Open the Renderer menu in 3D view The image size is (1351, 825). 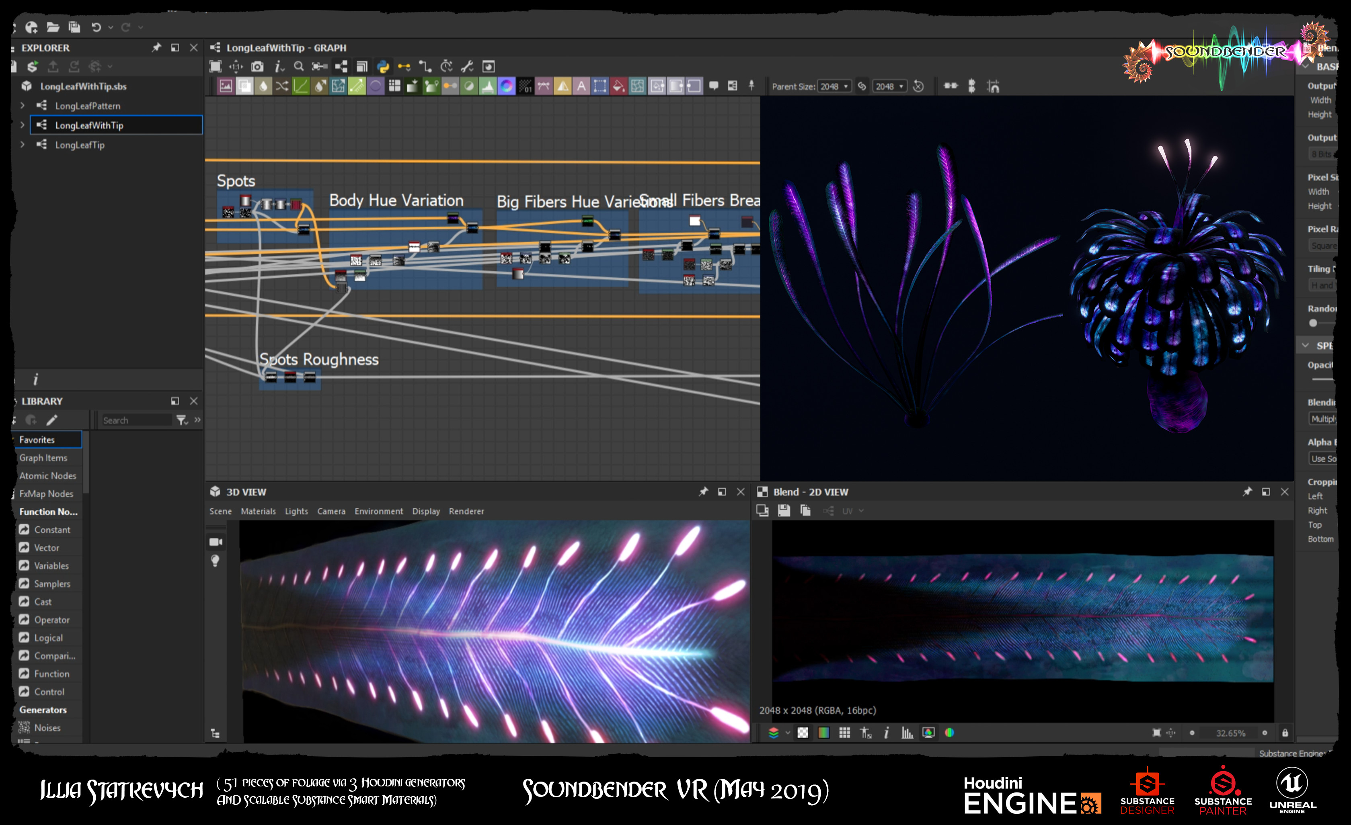tap(466, 511)
